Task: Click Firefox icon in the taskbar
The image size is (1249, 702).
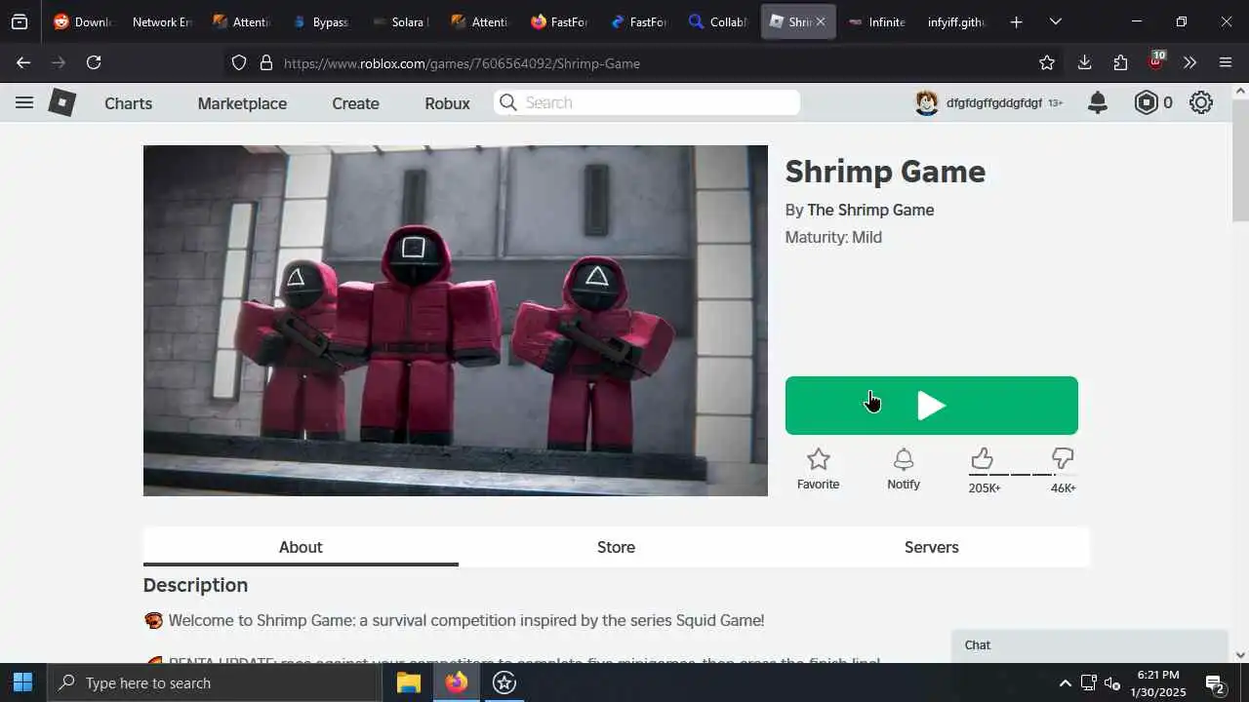Action: [457, 682]
